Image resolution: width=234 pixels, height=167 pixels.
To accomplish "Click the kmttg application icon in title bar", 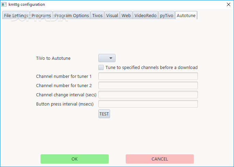I will click(4, 4).
